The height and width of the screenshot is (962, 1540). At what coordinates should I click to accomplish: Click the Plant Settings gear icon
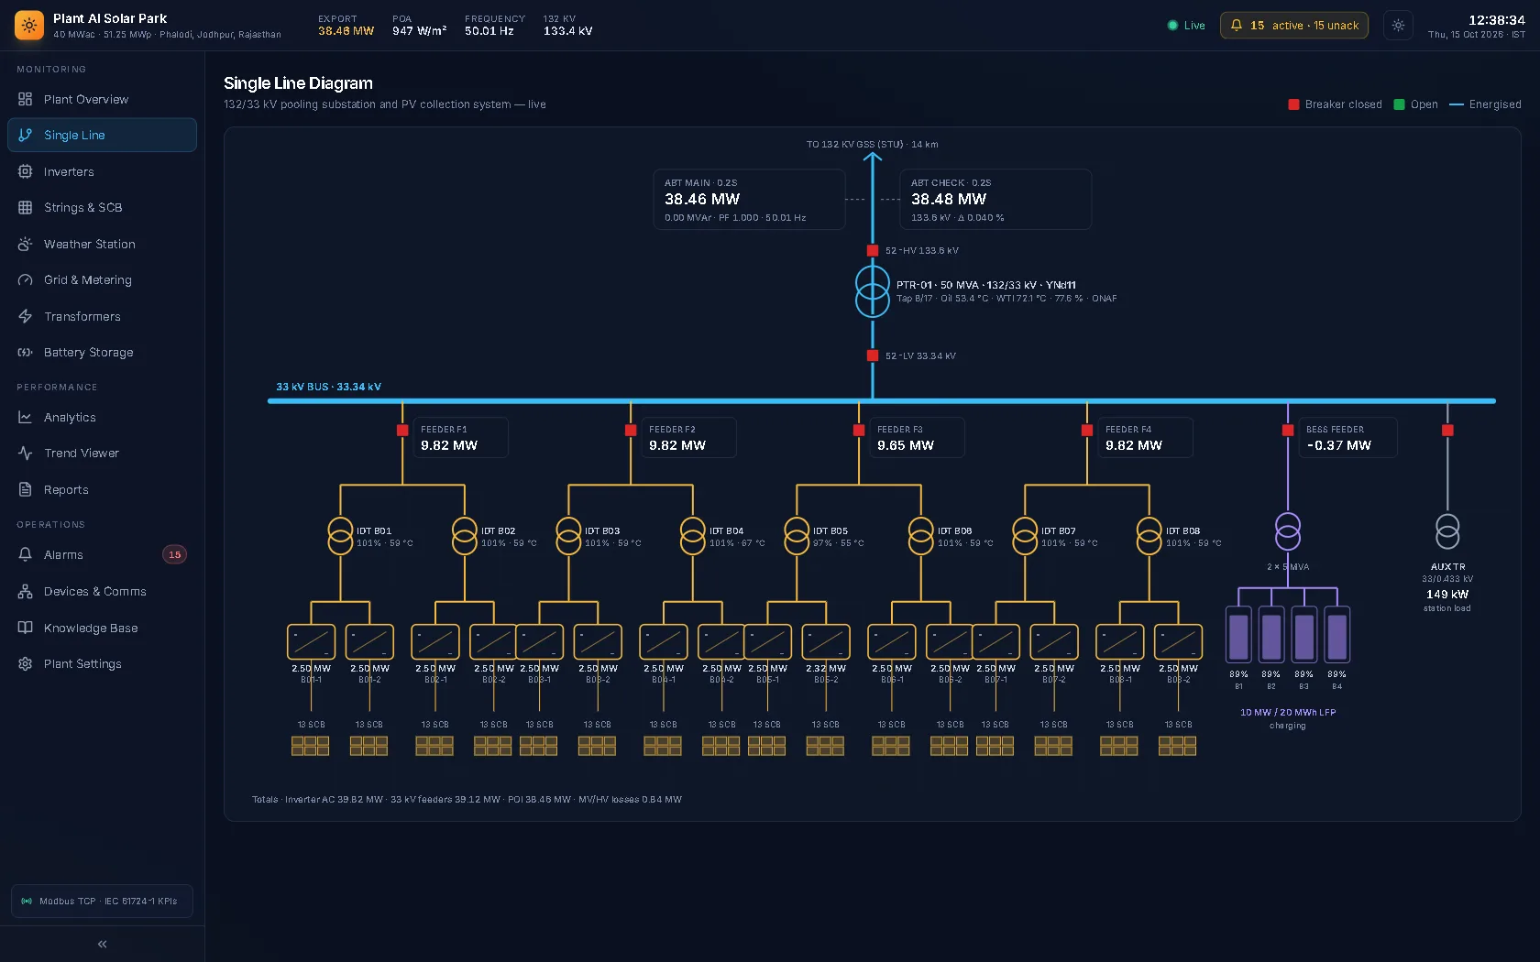tap(26, 663)
